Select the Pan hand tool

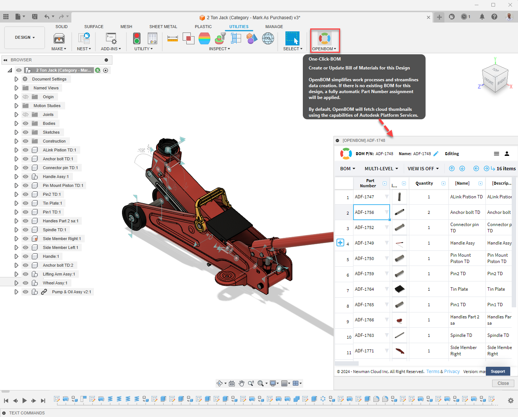coord(241,383)
